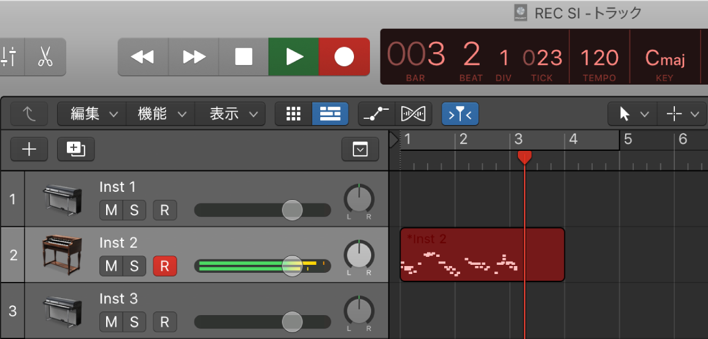Click bar 4 in the ruler
Viewport: 708px width, 339px height.
tap(573, 139)
